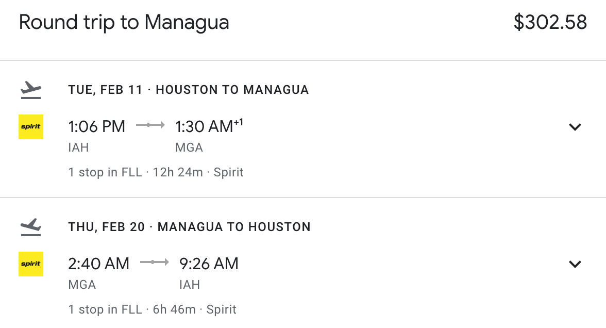
Task: Click the IAH airport code under 1:06 PM
Action: [x=78, y=147]
